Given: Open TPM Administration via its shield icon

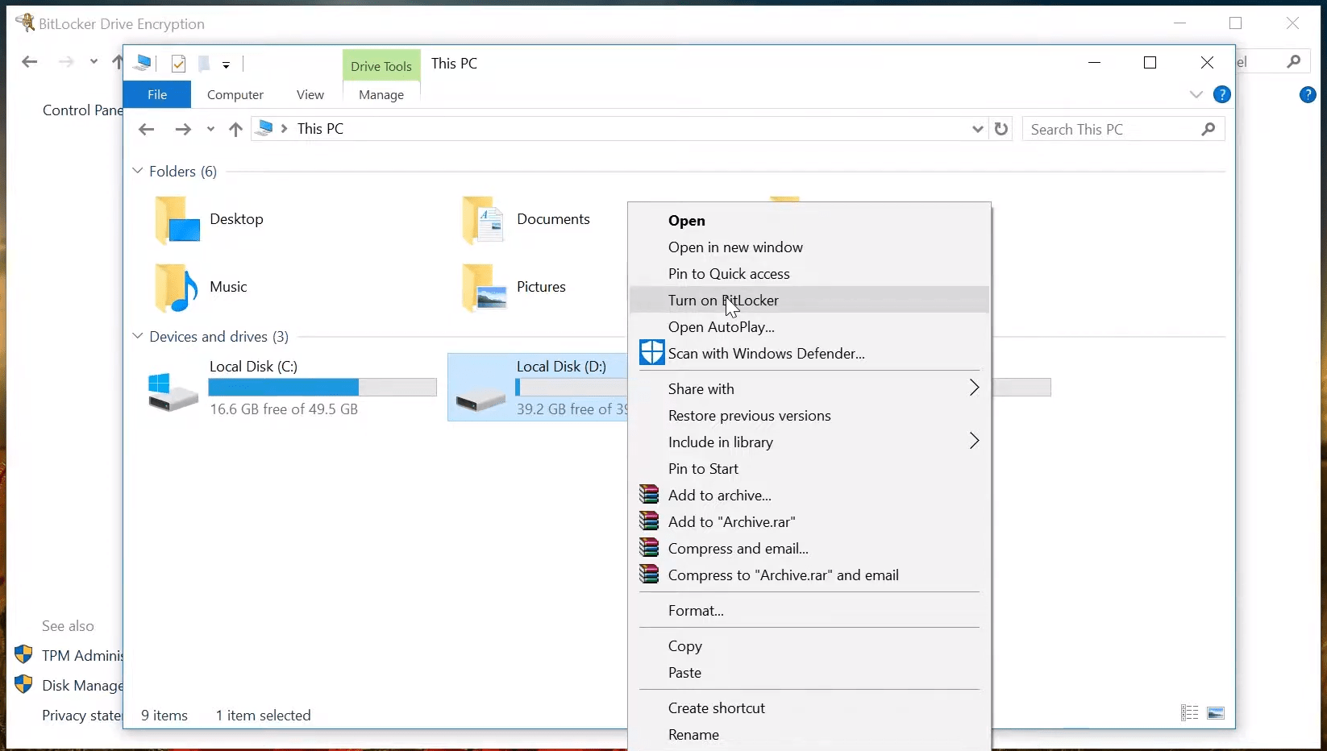Looking at the screenshot, I should point(23,655).
